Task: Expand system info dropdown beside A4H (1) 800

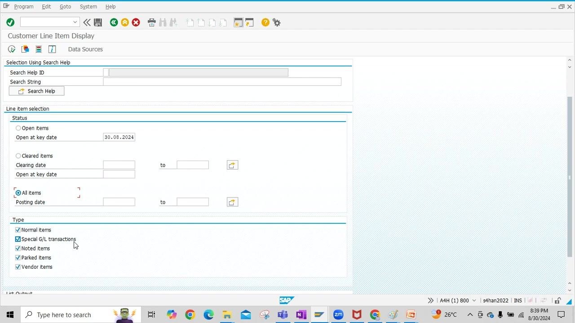Action: (x=474, y=301)
